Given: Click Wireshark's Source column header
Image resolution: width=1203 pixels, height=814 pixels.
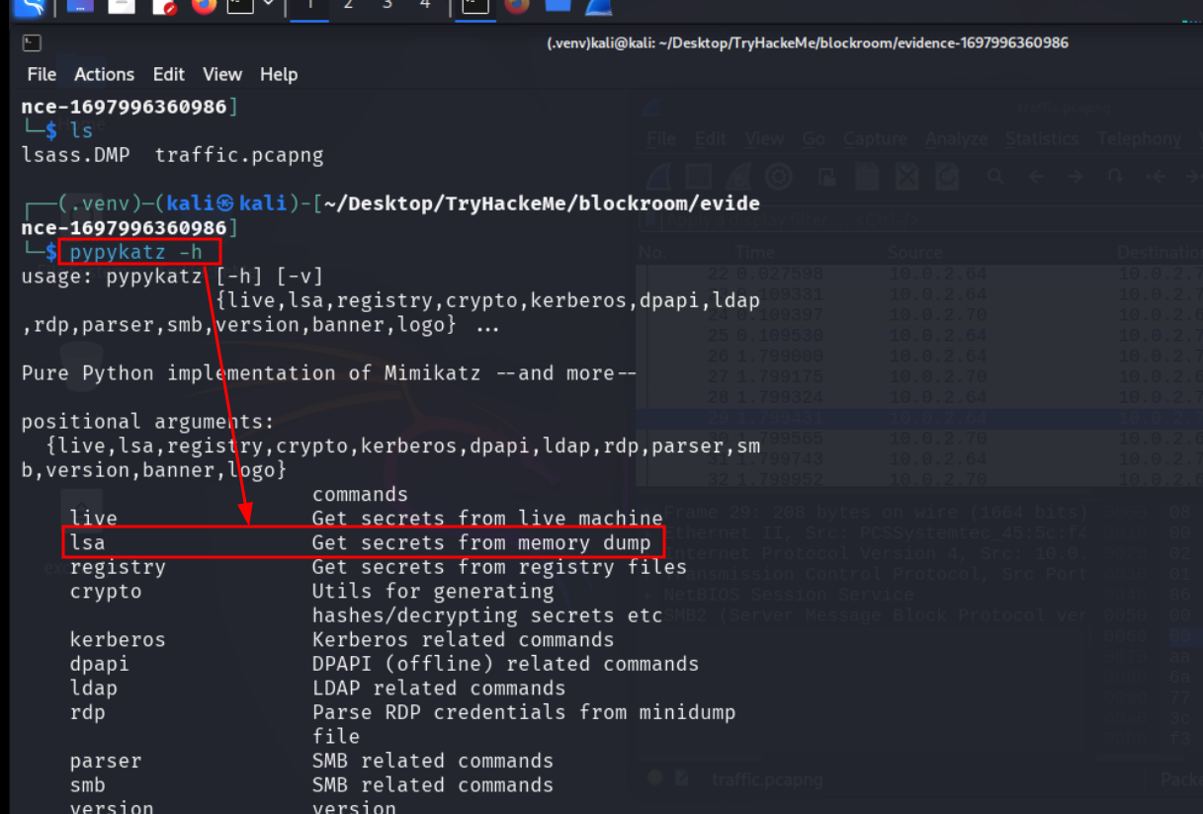Looking at the screenshot, I should (x=914, y=253).
